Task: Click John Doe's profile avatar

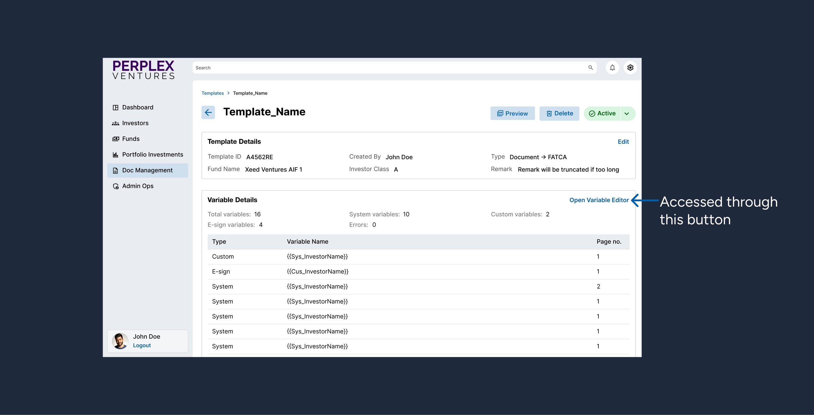Action: pyautogui.click(x=120, y=341)
